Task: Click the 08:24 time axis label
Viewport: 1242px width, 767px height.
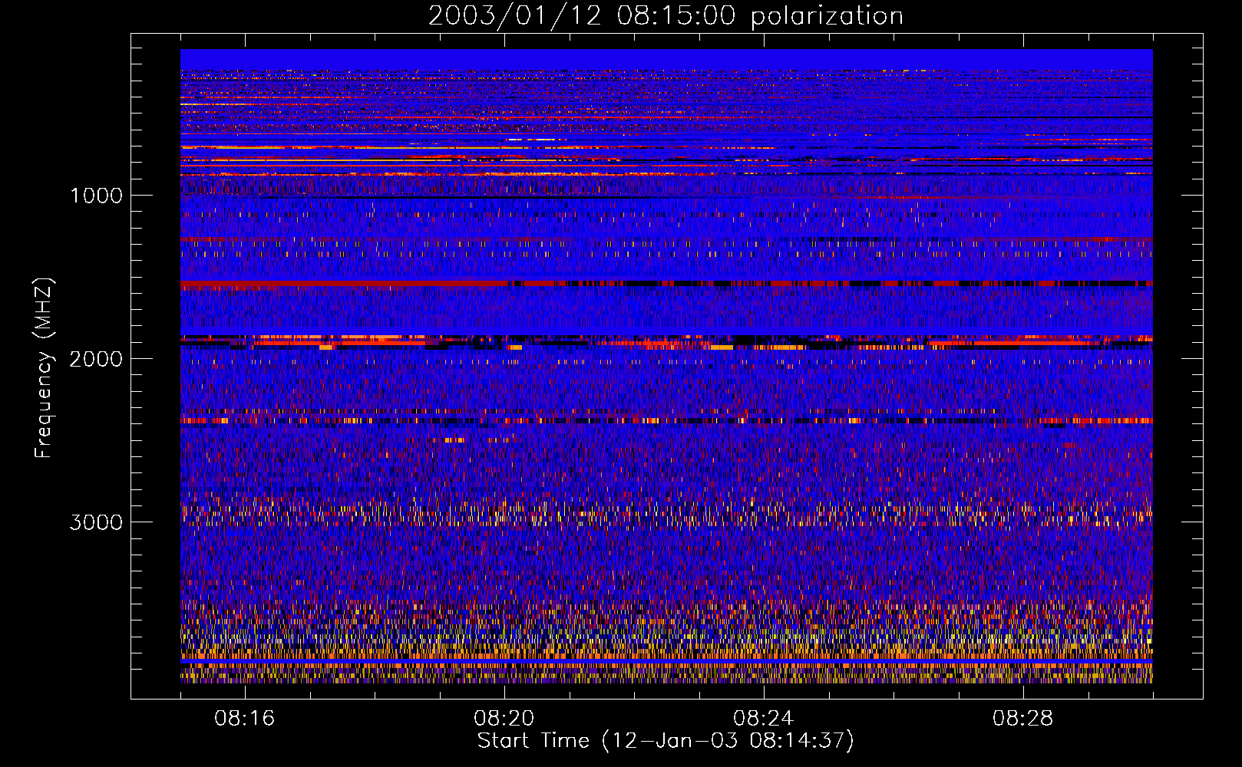Action: click(764, 719)
